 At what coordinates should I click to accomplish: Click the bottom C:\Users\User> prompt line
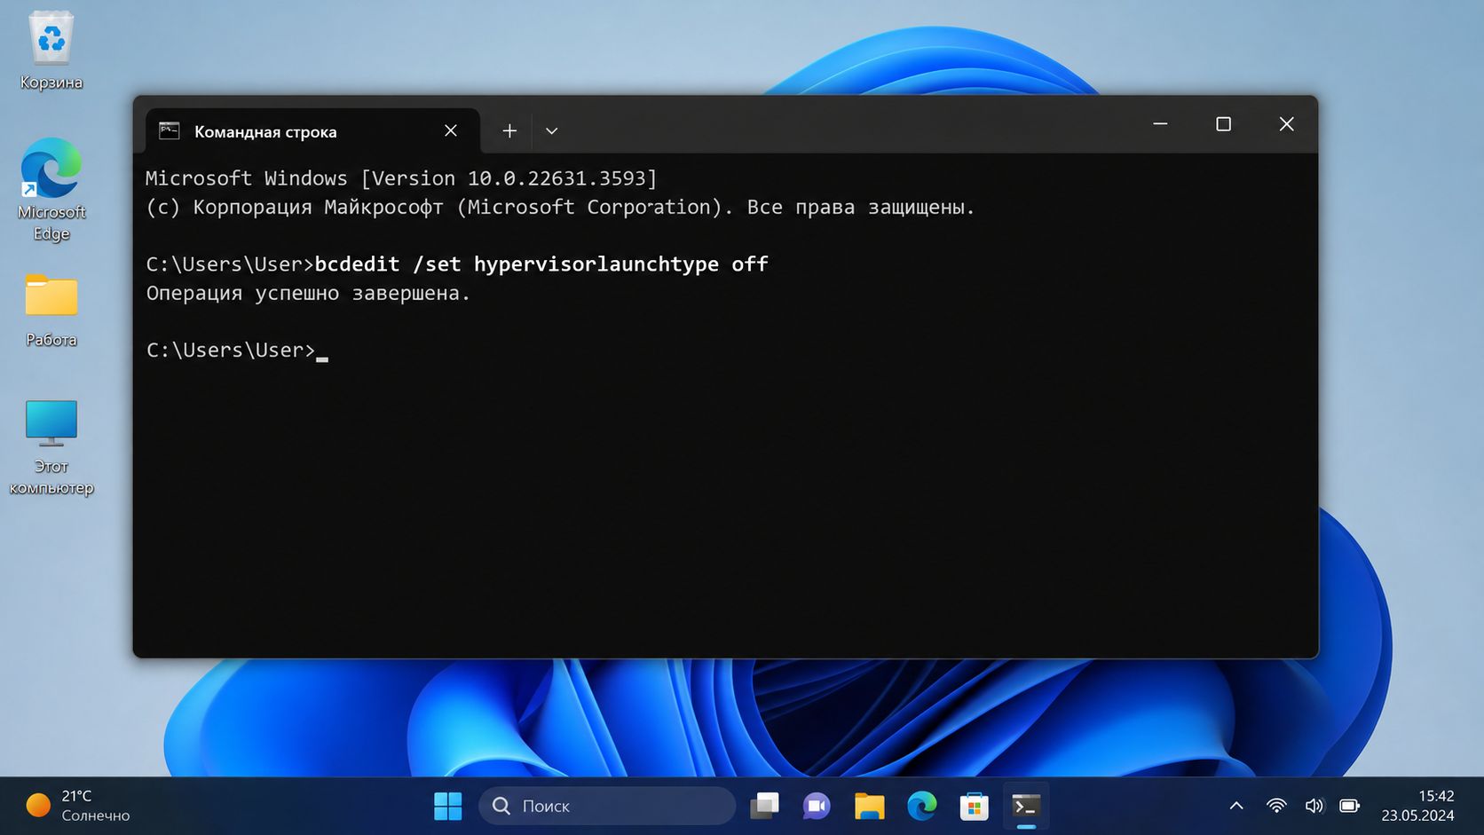point(236,351)
